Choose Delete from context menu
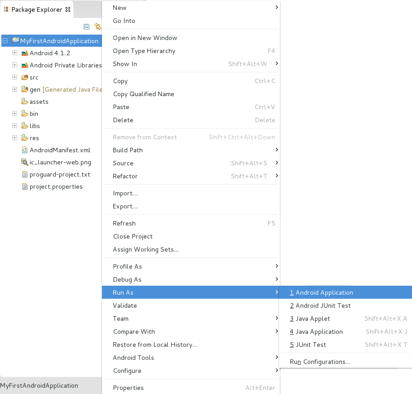 point(191,120)
